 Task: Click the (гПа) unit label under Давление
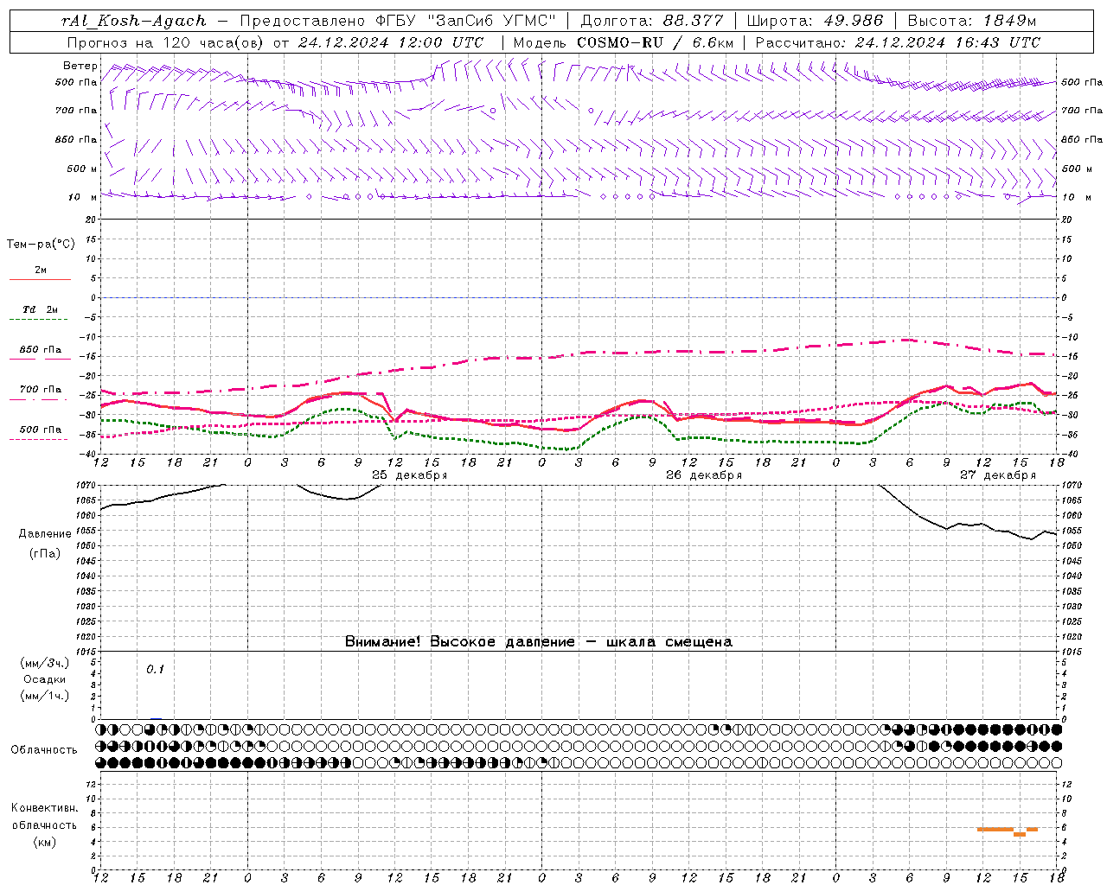[45, 554]
